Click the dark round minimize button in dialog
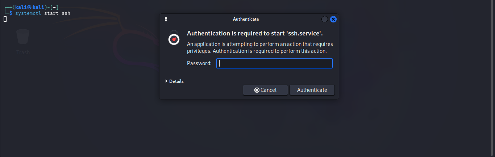 [325, 19]
